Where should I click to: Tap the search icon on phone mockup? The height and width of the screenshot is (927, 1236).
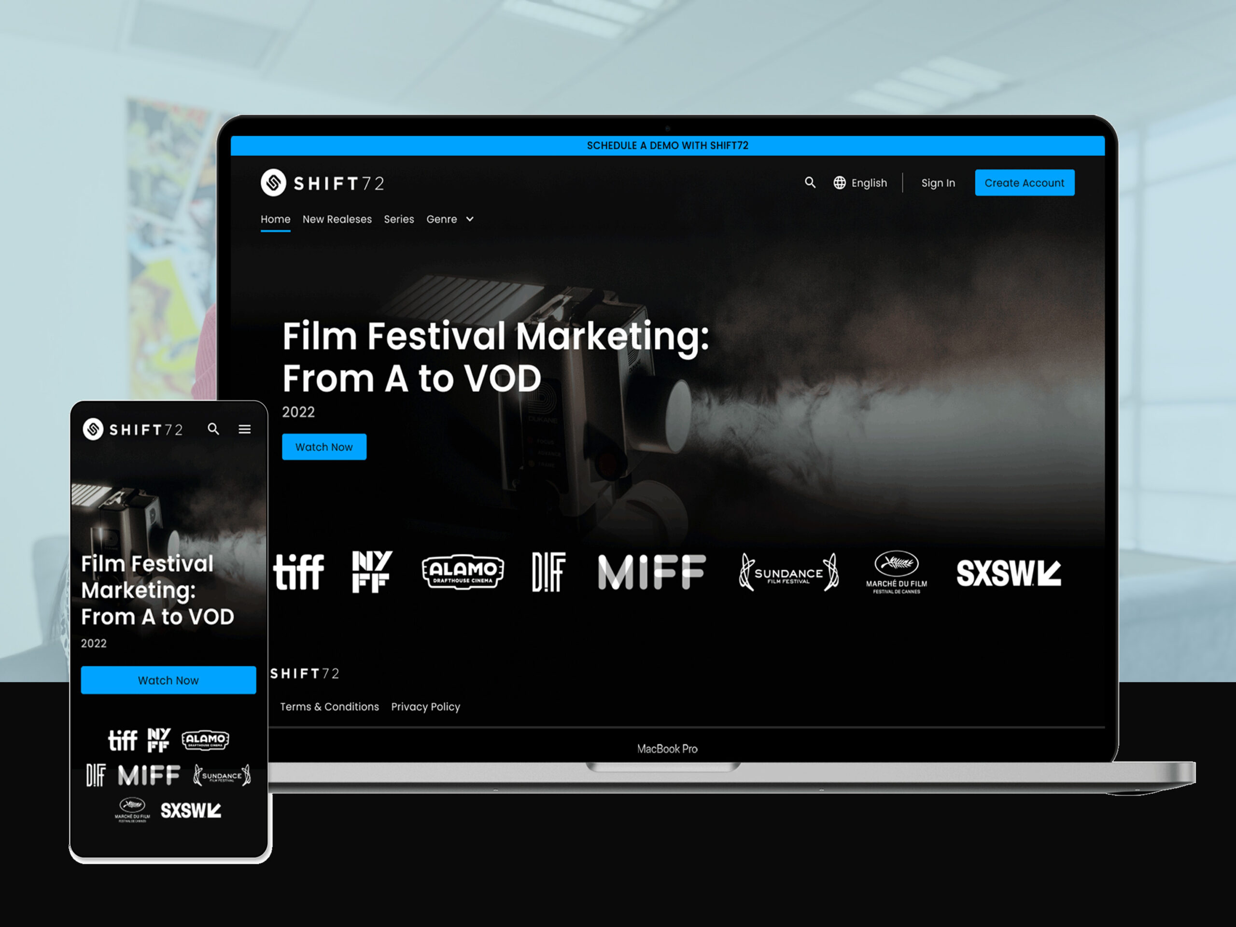[x=213, y=429]
